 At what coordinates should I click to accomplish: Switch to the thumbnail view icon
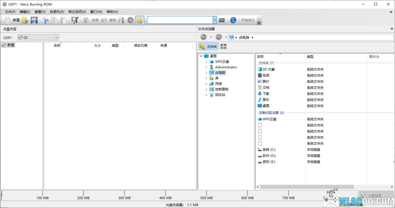[x=223, y=47]
